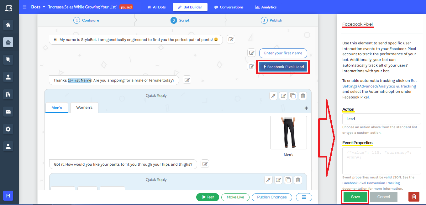Viewport: 426px width, 205px height.
Task: Click the M avatar in the sidebar
Action: [x=8, y=196]
